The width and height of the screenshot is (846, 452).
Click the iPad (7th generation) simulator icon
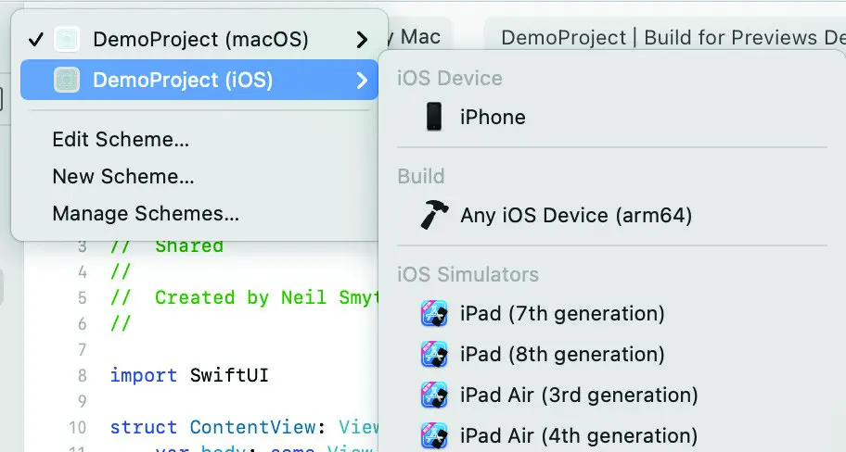coord(434,314)
